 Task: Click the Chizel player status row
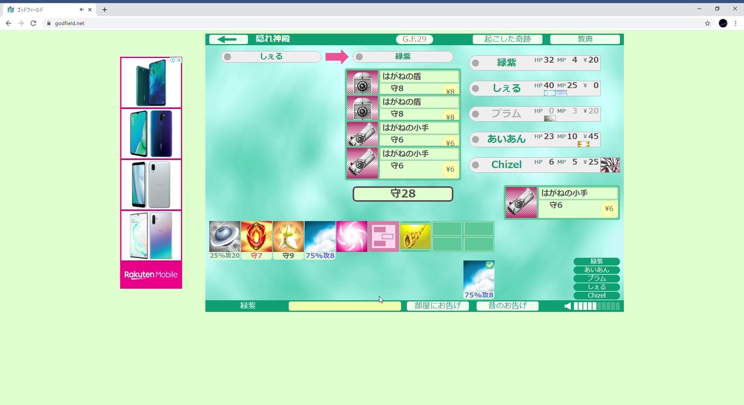coord(535,165)
